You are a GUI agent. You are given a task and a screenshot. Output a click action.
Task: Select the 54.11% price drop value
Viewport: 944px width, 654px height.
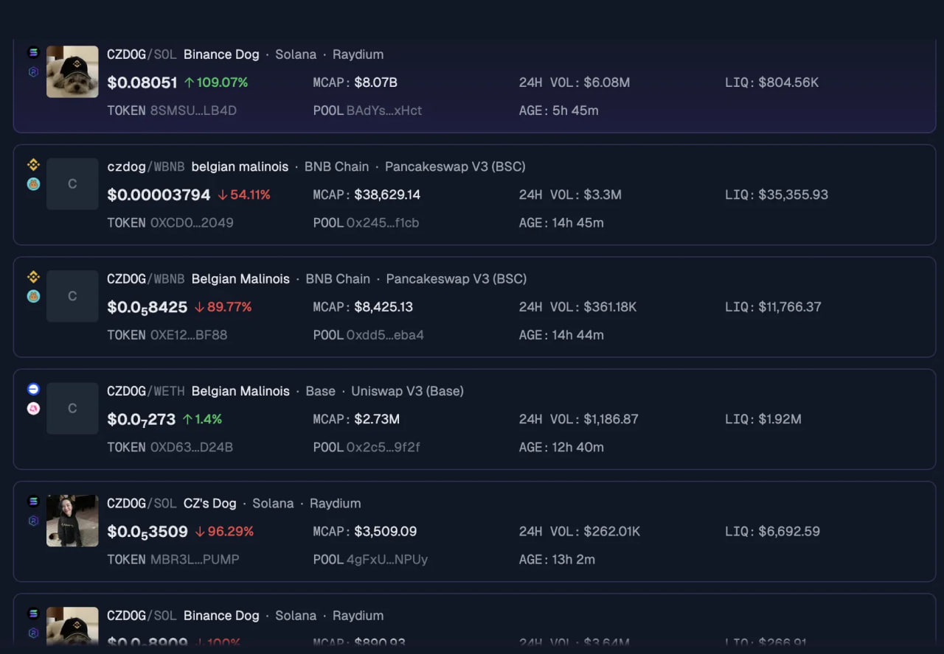tap(251, 195)
